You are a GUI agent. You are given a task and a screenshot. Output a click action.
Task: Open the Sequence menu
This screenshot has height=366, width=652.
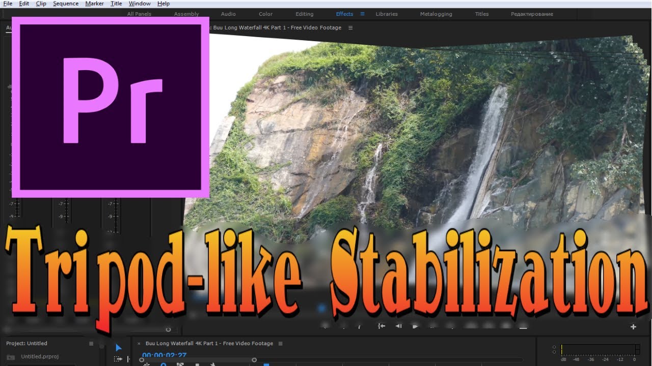(66, 4)
